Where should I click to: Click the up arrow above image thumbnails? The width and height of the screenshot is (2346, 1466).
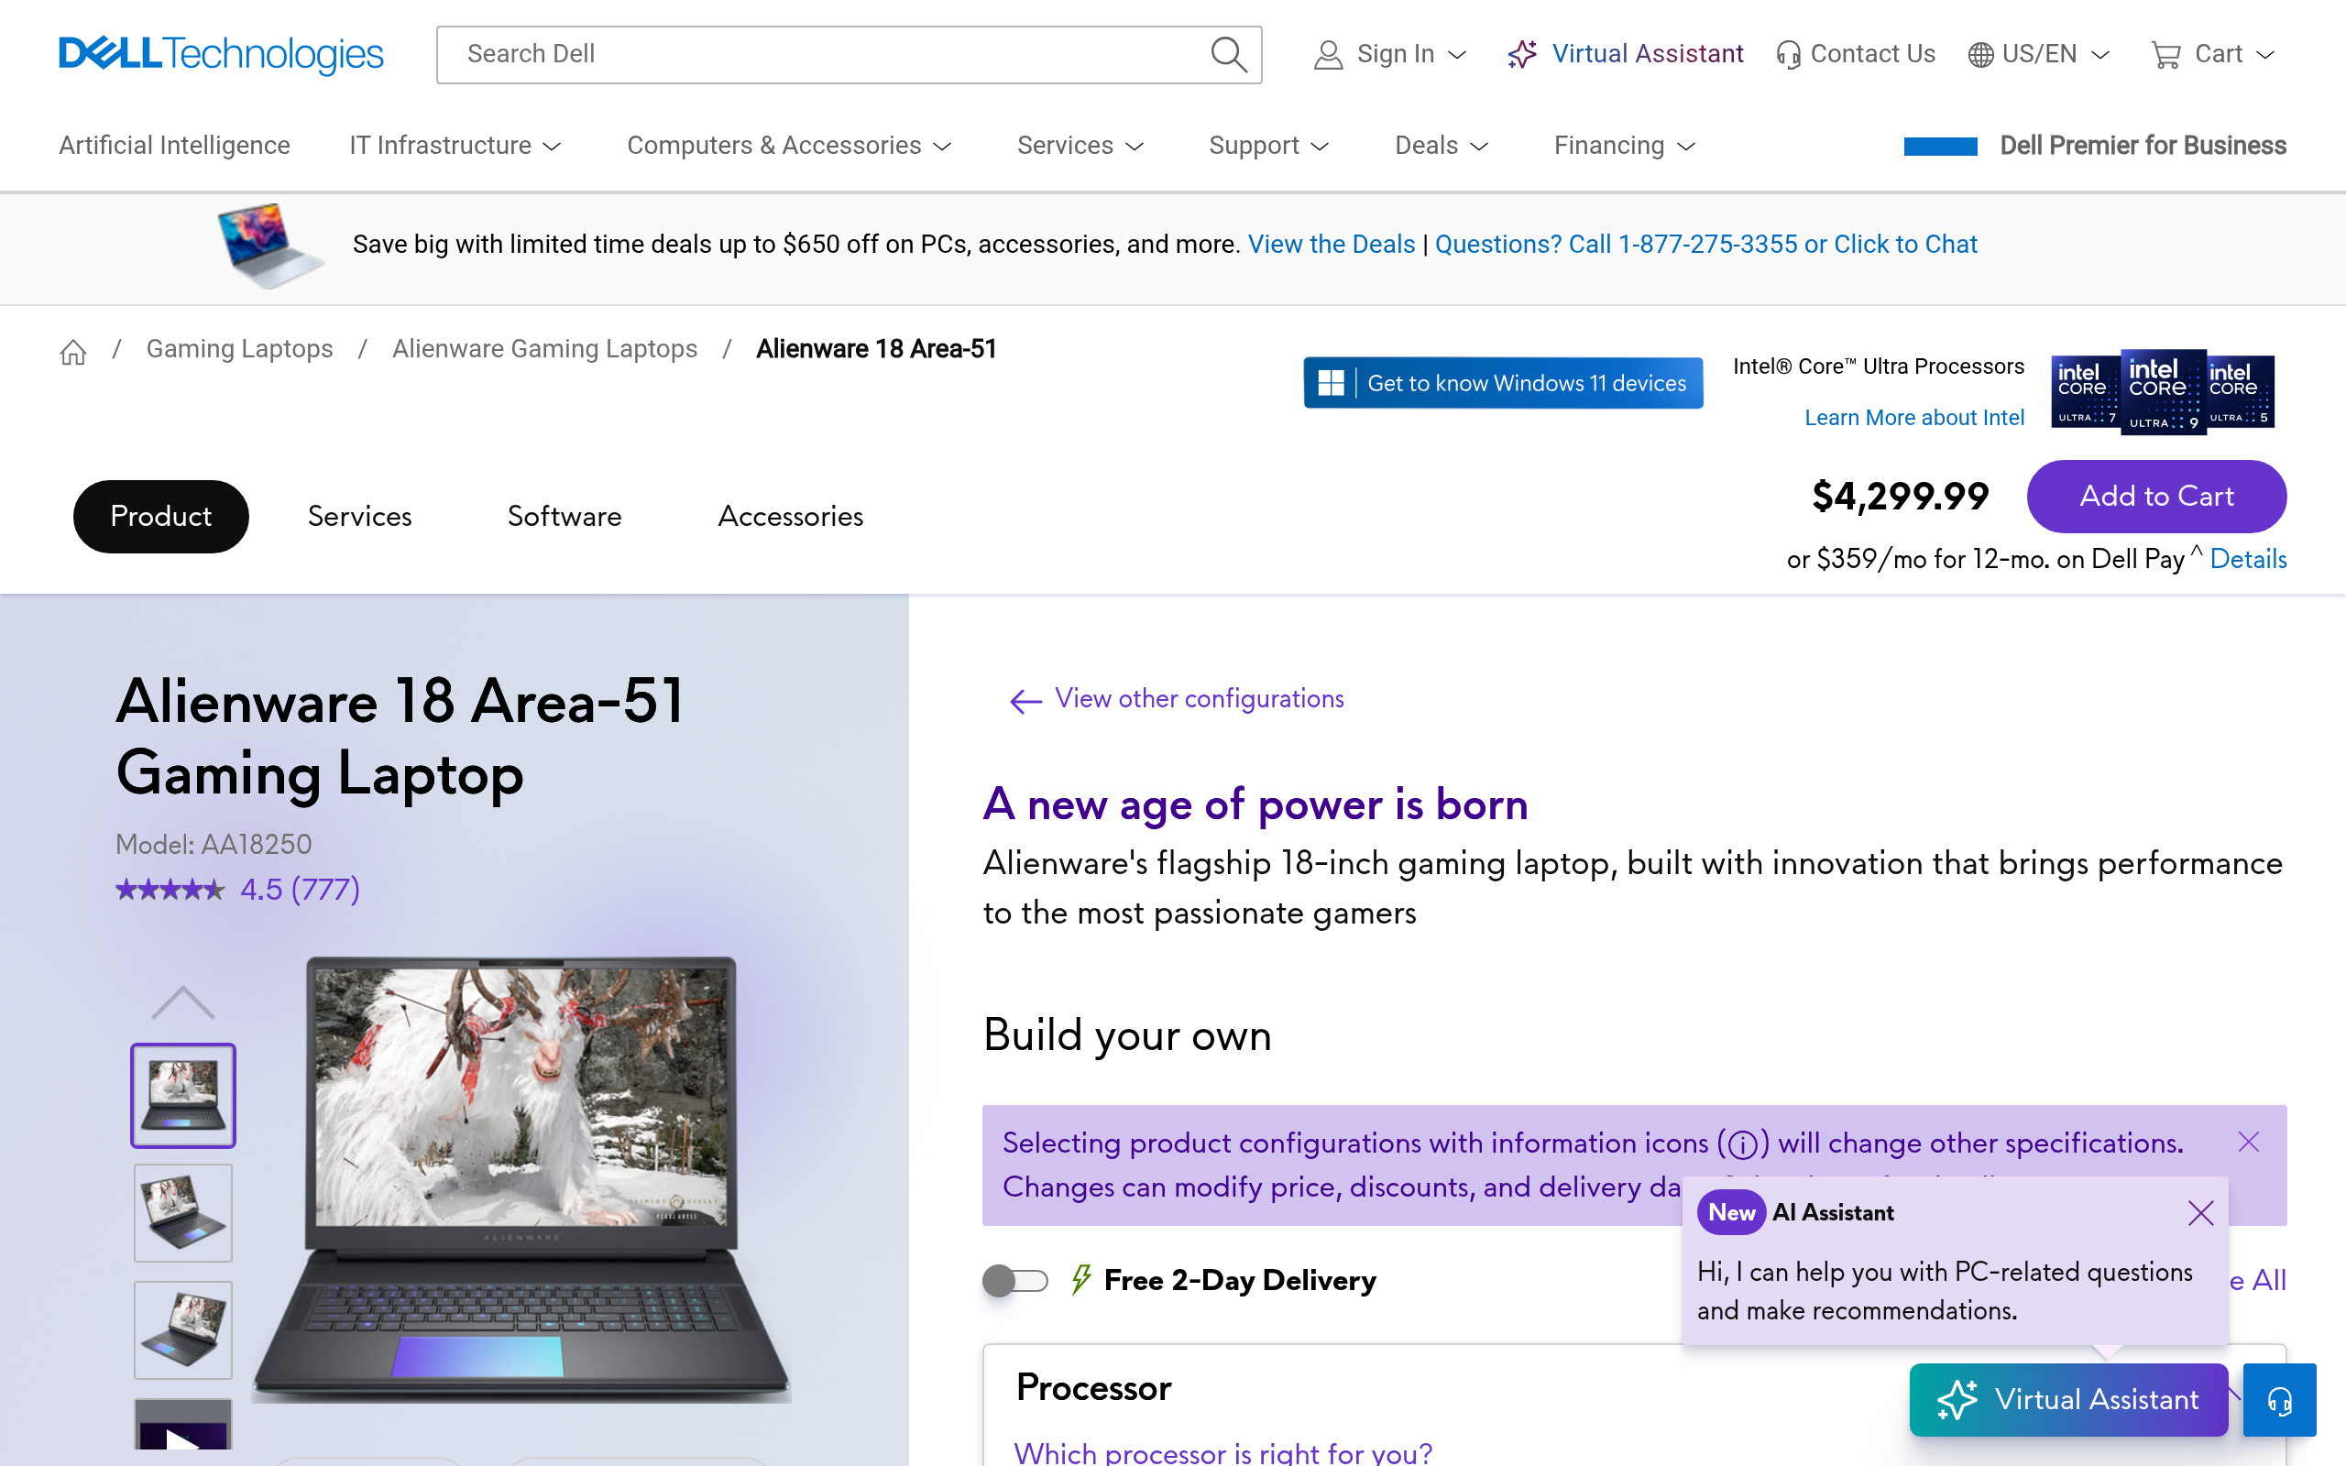[182, 1002]
